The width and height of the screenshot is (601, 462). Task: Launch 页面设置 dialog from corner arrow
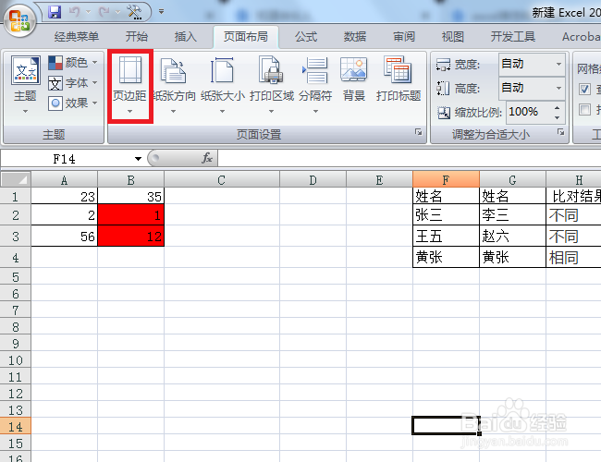tap(418, 132)
